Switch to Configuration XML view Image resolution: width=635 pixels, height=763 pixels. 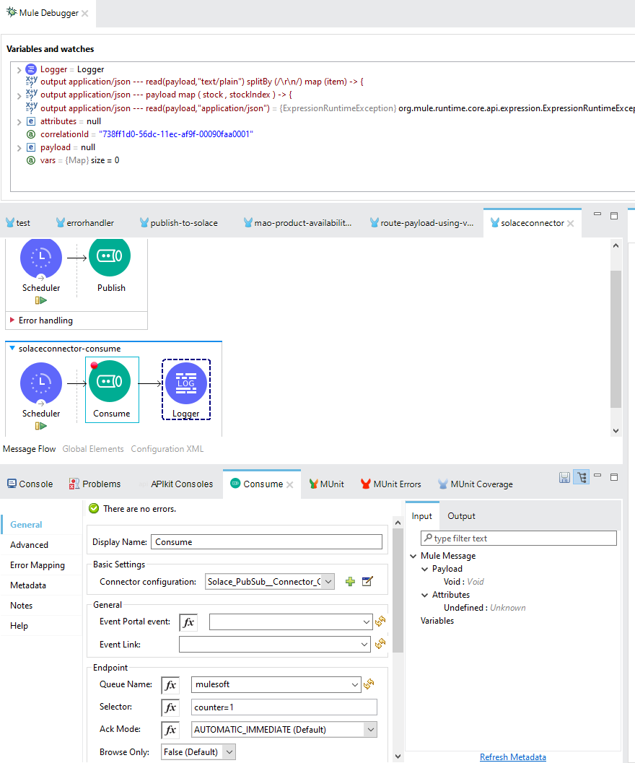click(x=167, y=449)
